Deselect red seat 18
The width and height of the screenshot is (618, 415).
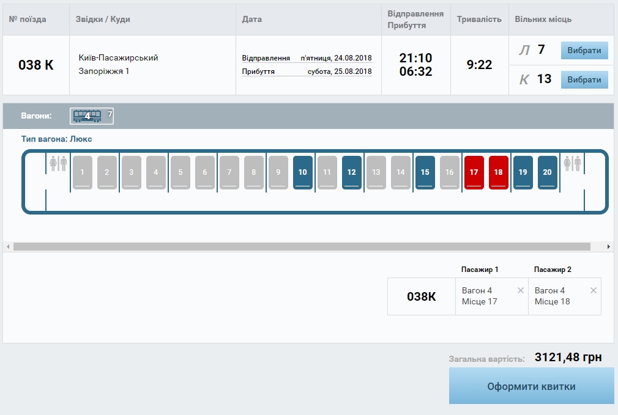coord(498,172)
